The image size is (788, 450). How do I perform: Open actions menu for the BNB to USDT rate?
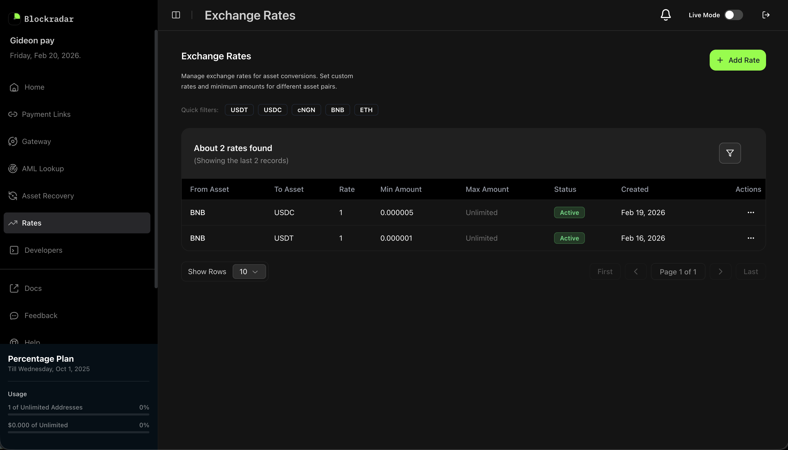[x=751, y=238]
